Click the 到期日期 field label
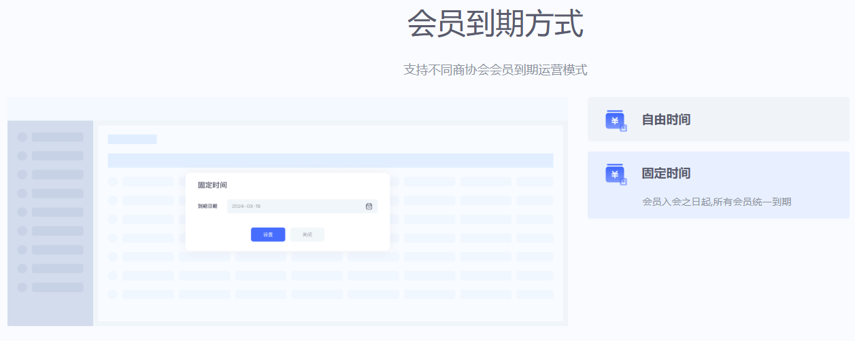Viewport: 855px width, 341px height. click(207, 207)
